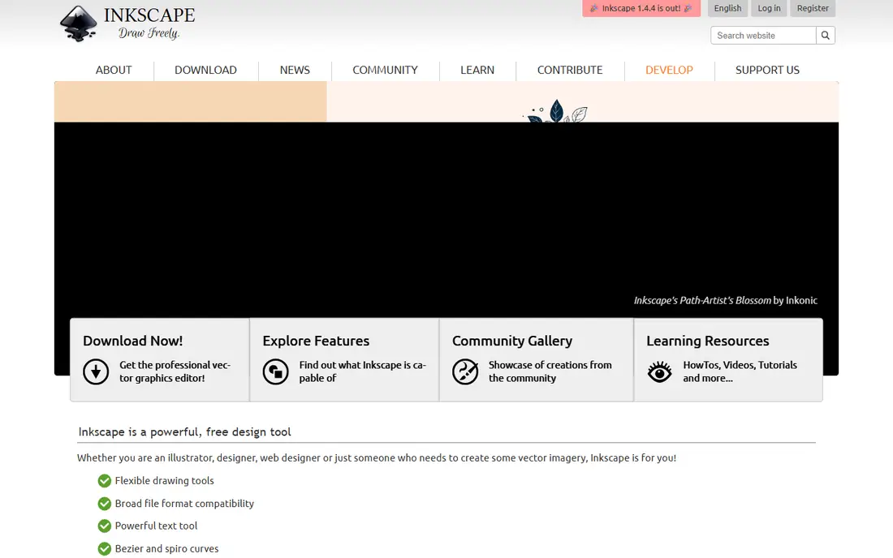Click the Download Now! heading
The height and width of the screenshot is (558, 893).
point(132,341)
